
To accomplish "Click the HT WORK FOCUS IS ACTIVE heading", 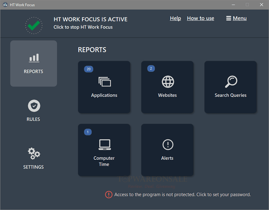I will click(90, 19).
